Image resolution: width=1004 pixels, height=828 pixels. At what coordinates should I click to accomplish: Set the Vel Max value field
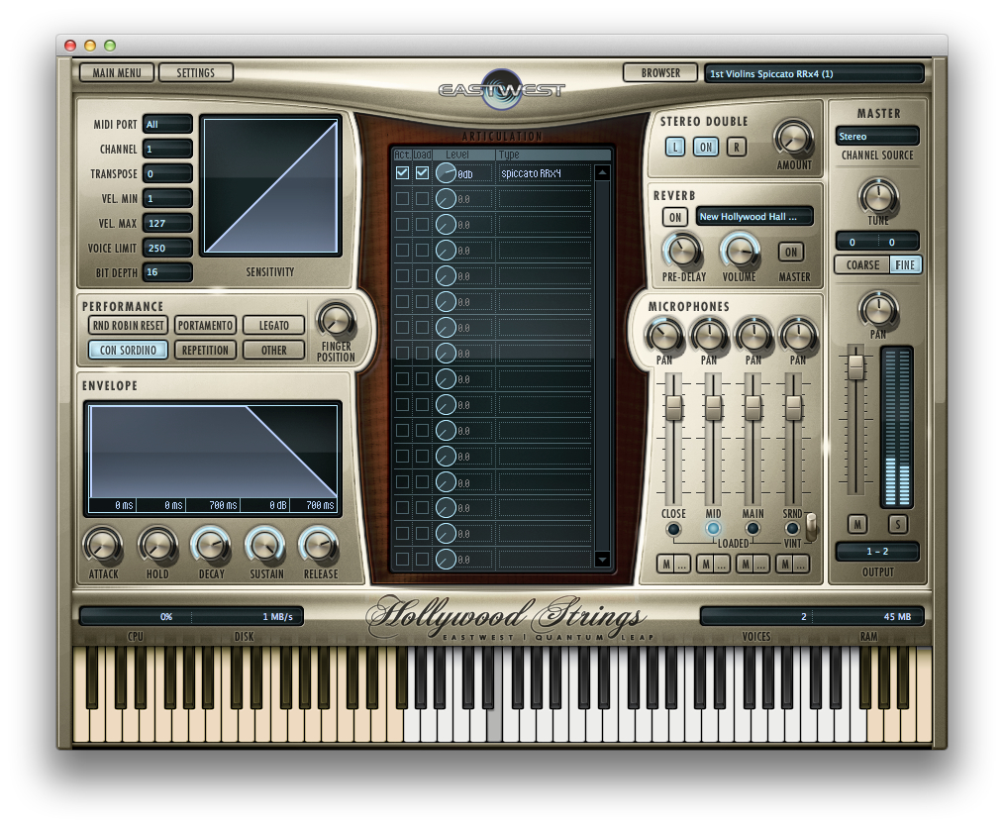(x=167, y=223)
